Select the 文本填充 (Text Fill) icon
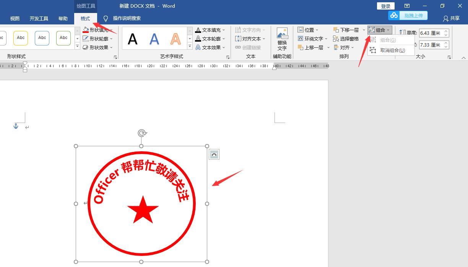The image size is (468, 267). click(x=198, y=29)
